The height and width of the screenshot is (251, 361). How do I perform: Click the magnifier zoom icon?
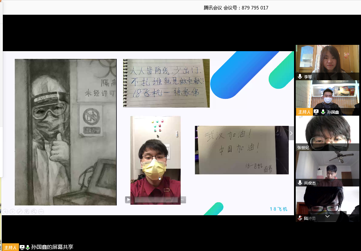(x=34, y=211)
